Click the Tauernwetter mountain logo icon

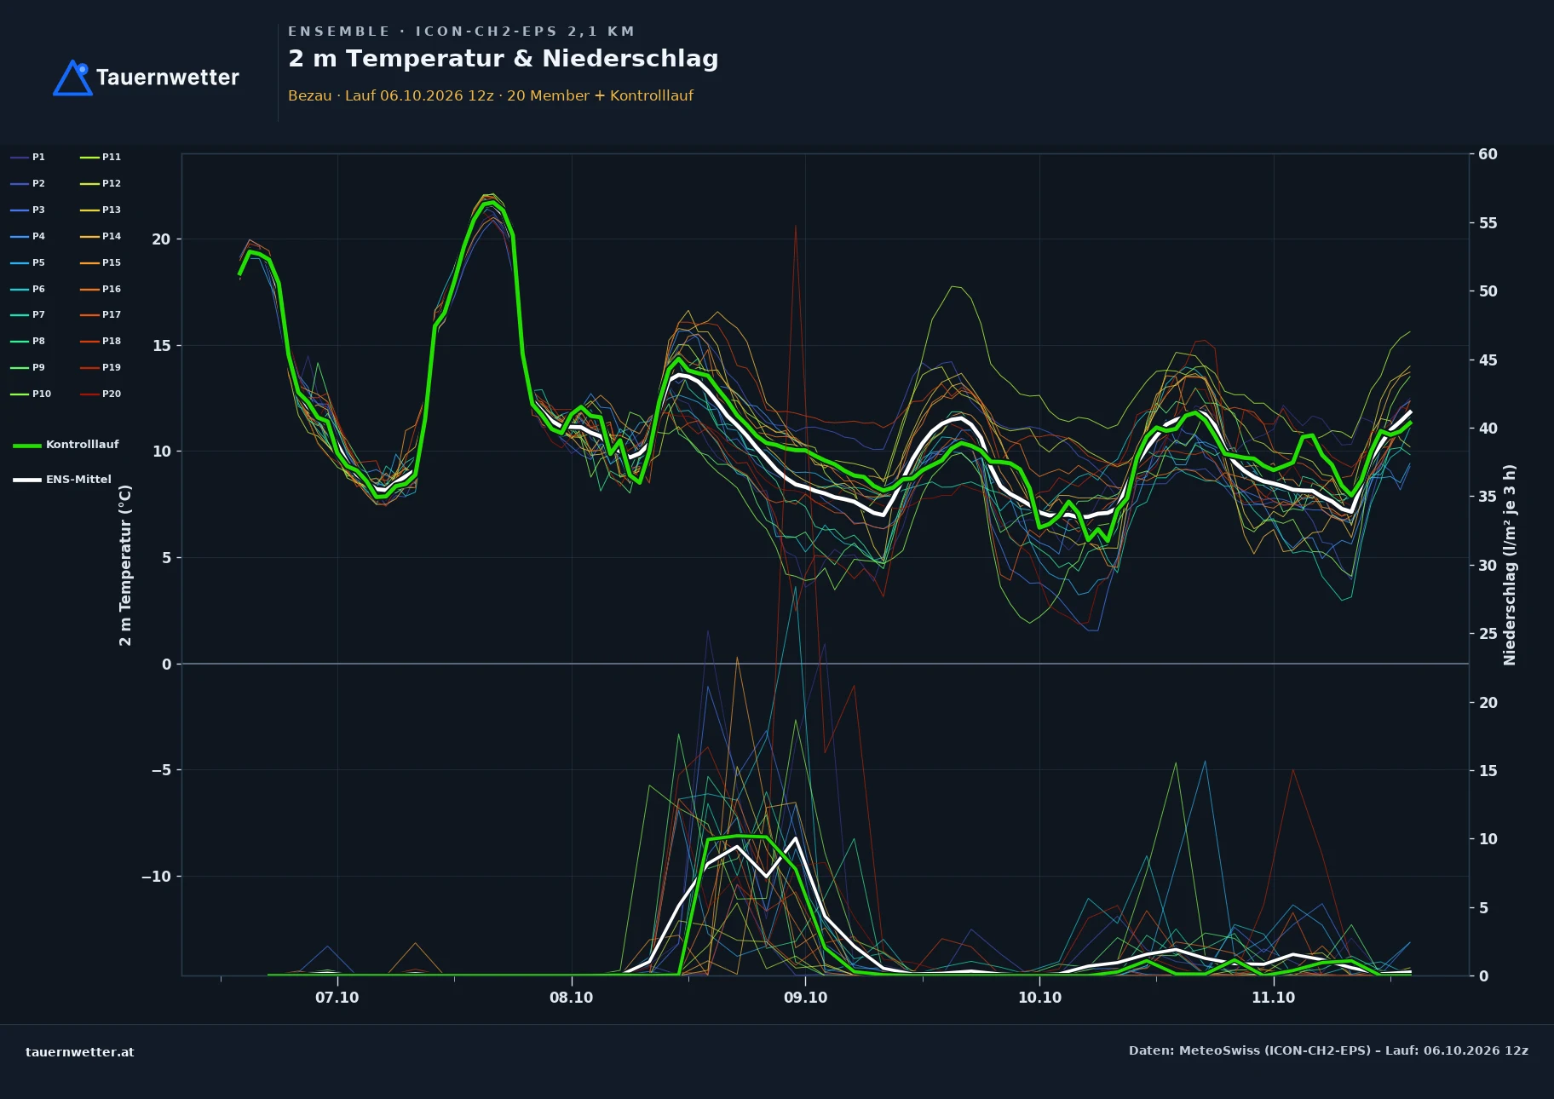click(72, 78)
